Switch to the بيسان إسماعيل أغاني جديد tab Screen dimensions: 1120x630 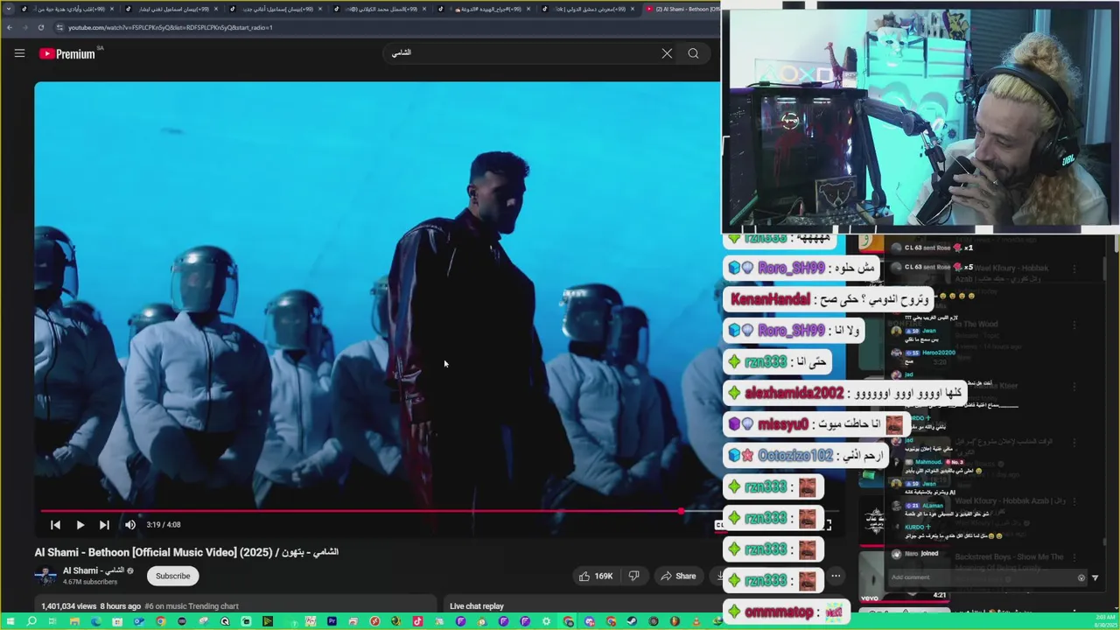[276, 9]
